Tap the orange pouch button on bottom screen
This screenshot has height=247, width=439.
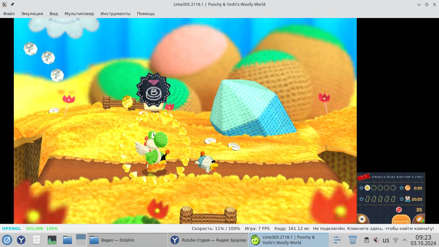(x=401, y=219)
